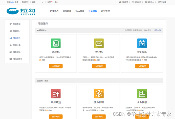
Task: Click the 刷新职位 link
Action: (x=25, y=2)
